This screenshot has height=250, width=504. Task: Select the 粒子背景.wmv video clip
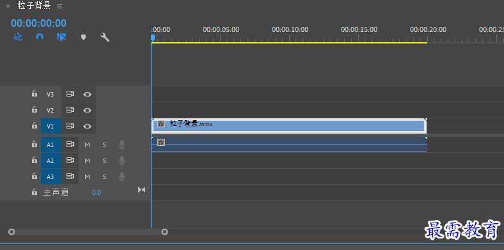[x=289, y=126]
